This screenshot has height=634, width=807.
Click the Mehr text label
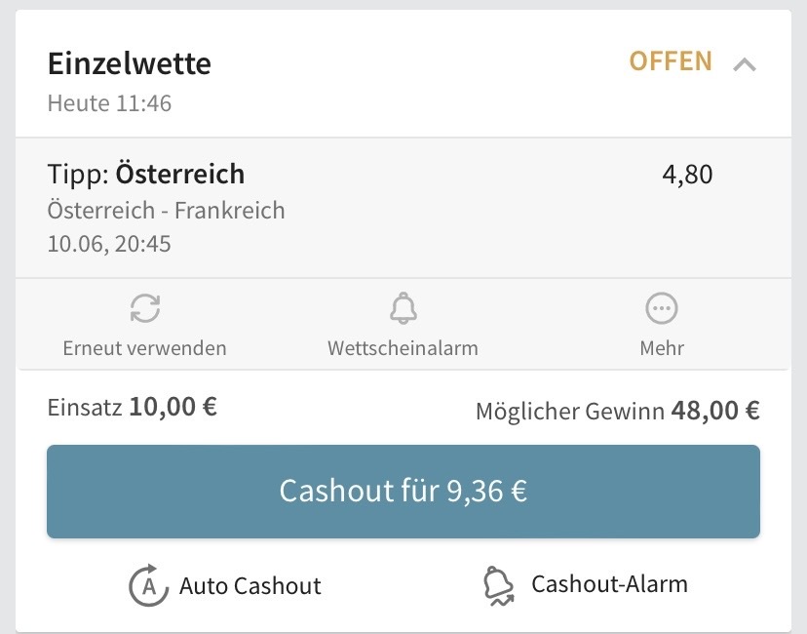pos(662,348)
